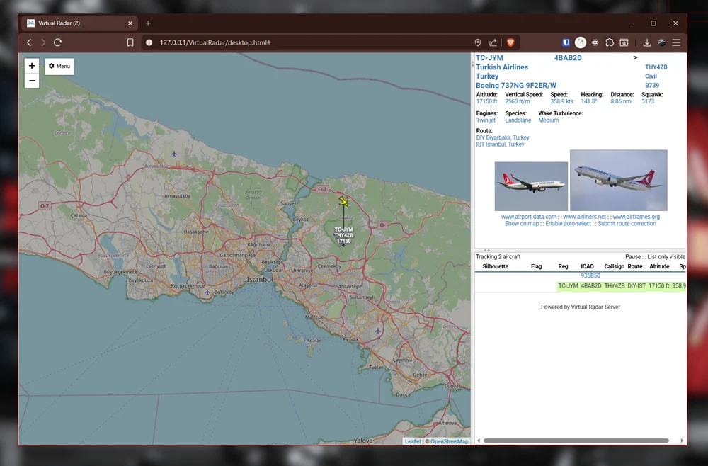This screenshot has height=466, width=708.
Task: Click the yellow aircraft marker on map
Action: [344, 203]
